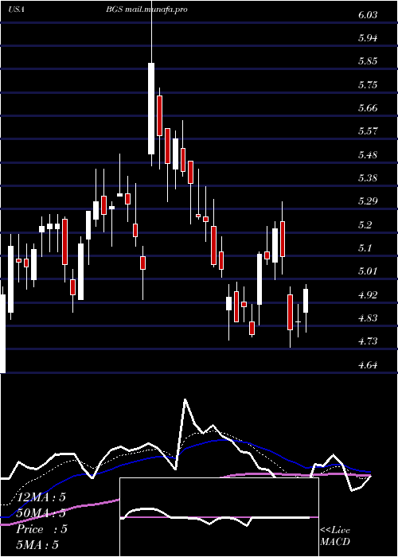398x557 pixels.
Task: Click the <<Live MACD label
Action: (x=335, y=536)
